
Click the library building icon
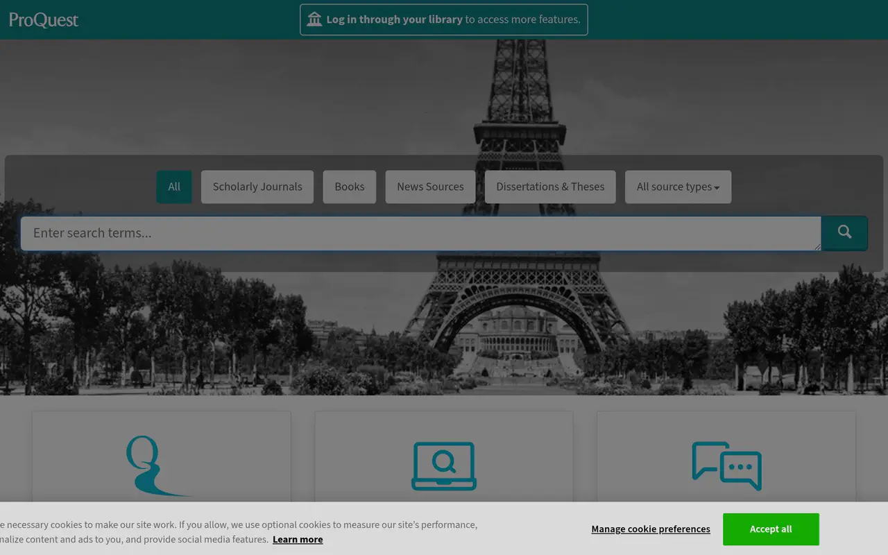point(314,19)
